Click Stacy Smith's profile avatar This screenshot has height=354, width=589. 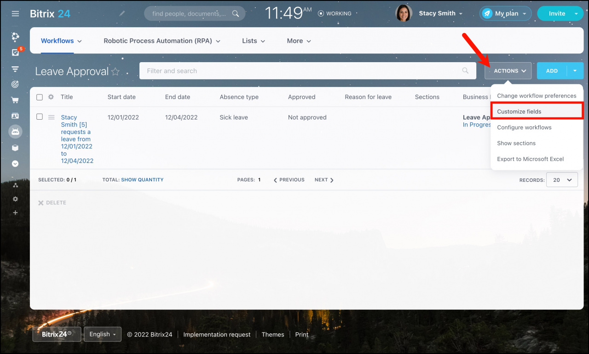(x=404, y=13)
